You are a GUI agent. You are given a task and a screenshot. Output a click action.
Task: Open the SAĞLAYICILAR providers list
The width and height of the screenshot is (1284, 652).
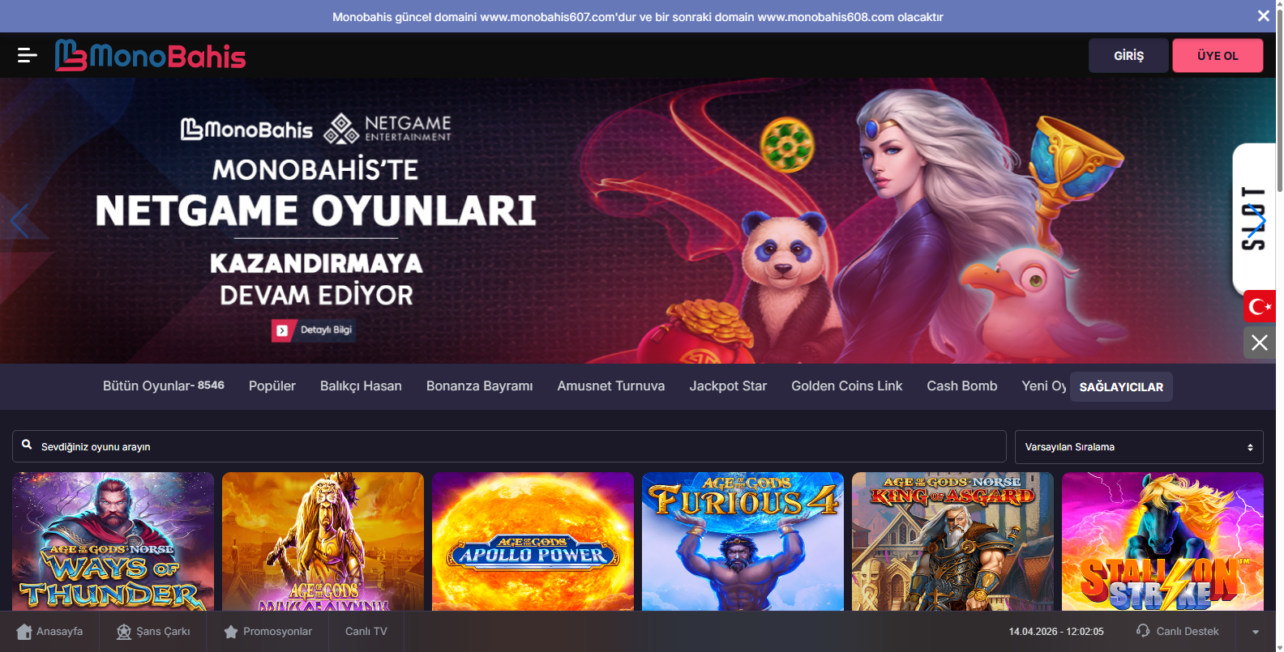point(1121,387)
